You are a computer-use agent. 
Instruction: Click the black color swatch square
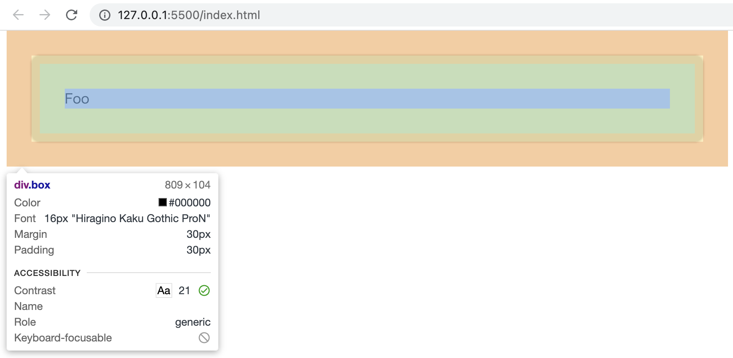coord(163,202)
